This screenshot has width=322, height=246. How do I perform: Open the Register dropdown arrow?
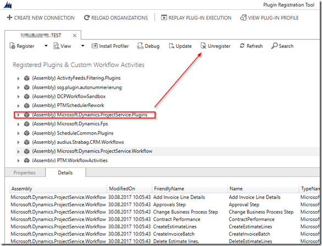(x=46, y=46)
